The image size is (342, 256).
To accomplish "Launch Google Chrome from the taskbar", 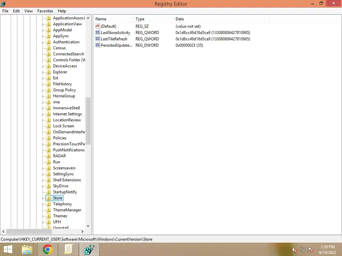I will pos(47,249).
